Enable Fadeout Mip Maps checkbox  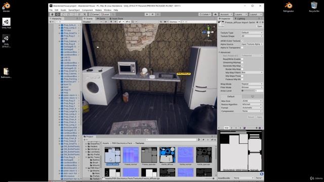pyautogui.click(x=242, y=79)
